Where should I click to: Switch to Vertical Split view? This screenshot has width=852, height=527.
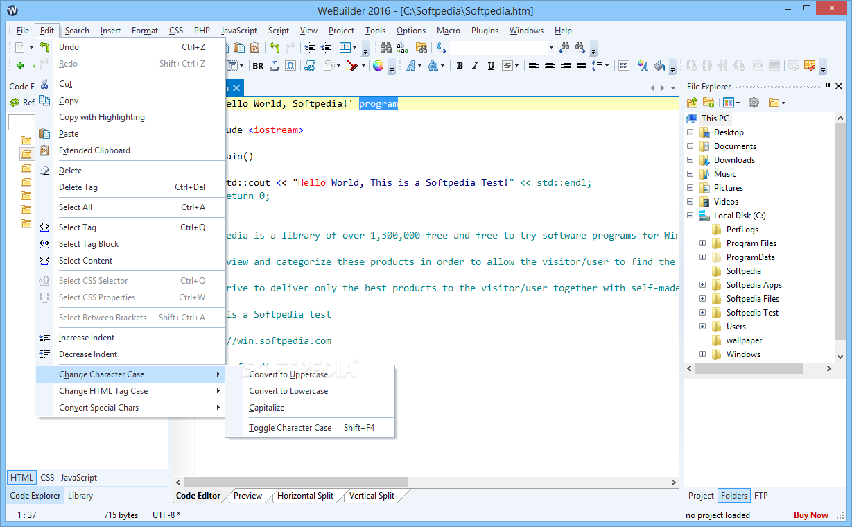372,496
